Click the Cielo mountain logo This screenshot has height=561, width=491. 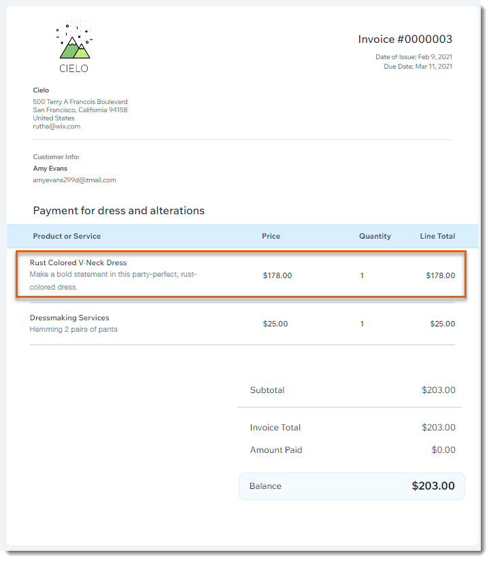pos(73,46)
